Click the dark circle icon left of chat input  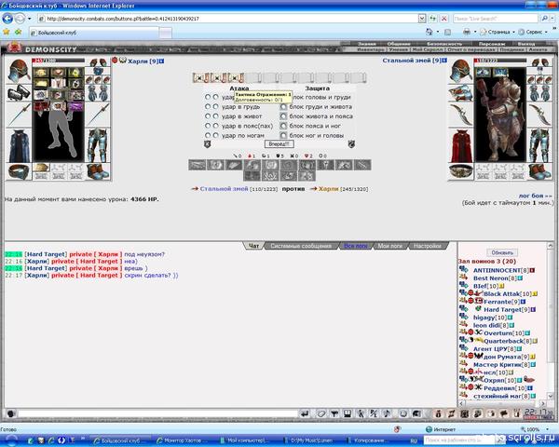10,413
